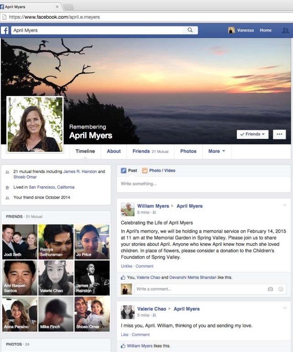Click the Write something text field
Viewport: 293px width, 352px height.
click(203, 184)
